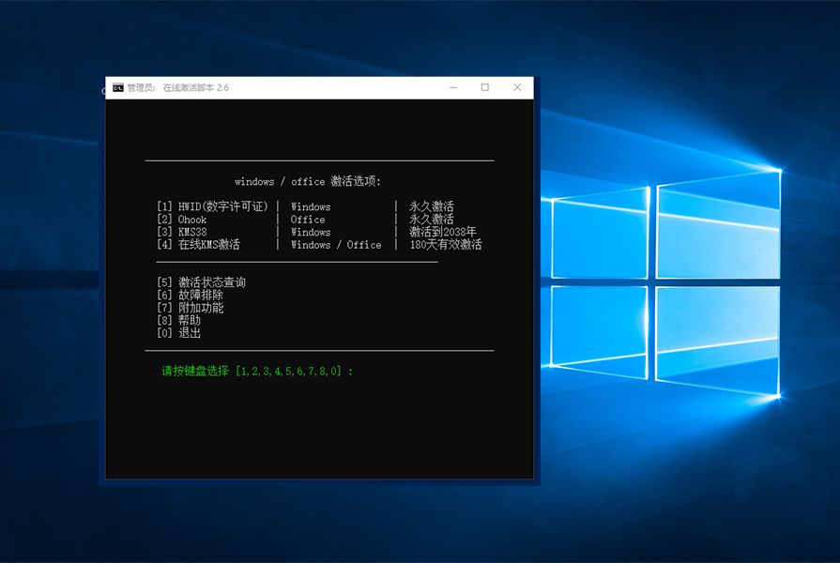Click 'Windows / Office' in the KMS row
This screenshot has height=563, width=840.
(x=336, y=245)
